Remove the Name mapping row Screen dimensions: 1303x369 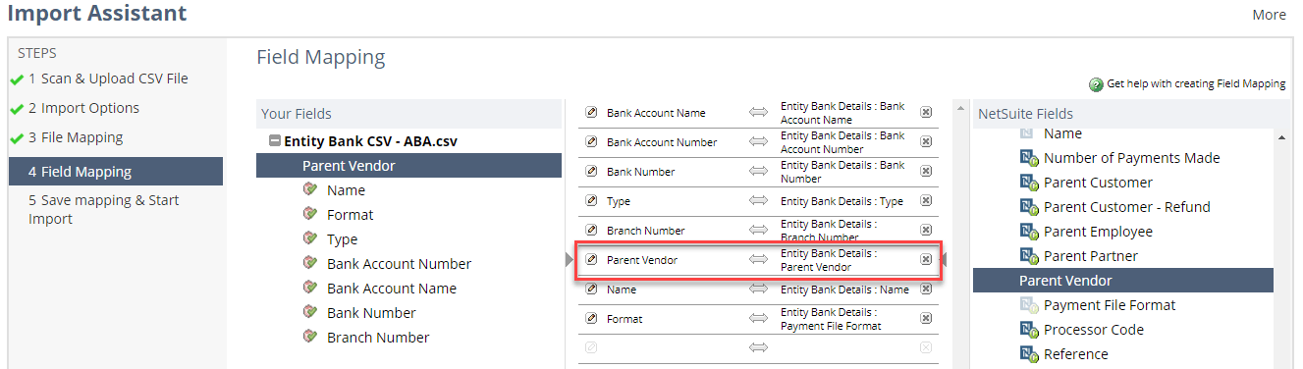tap(926, 290)
